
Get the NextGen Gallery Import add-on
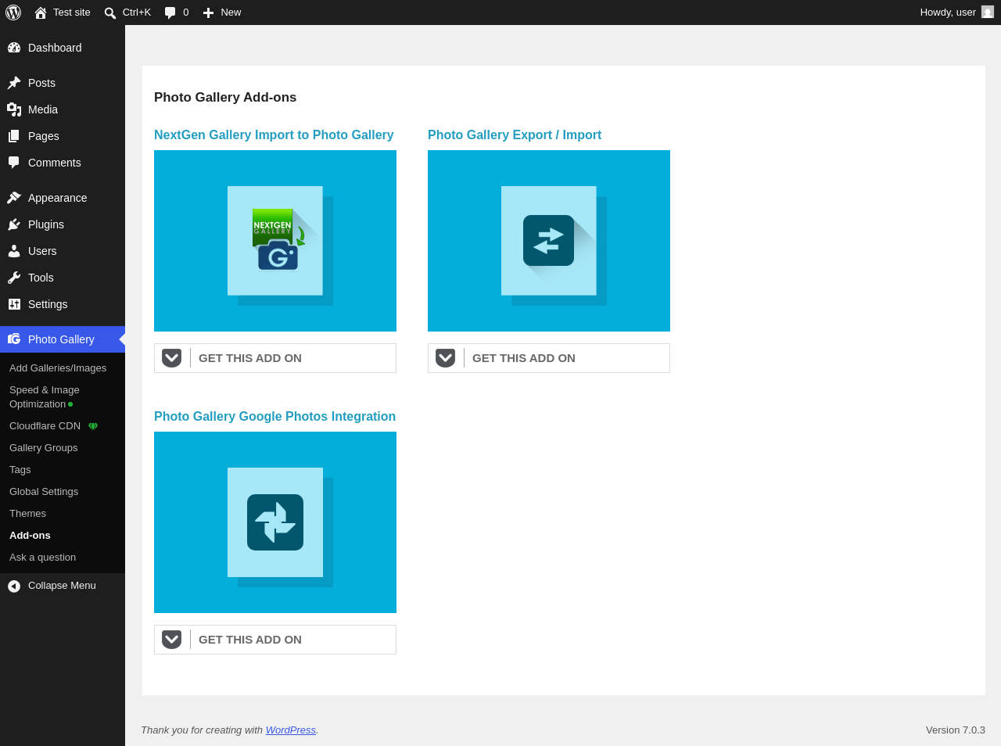pos(275,358)
